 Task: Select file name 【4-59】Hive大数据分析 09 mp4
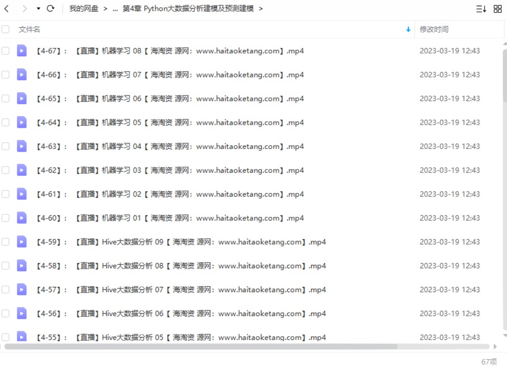coord(181,242)
